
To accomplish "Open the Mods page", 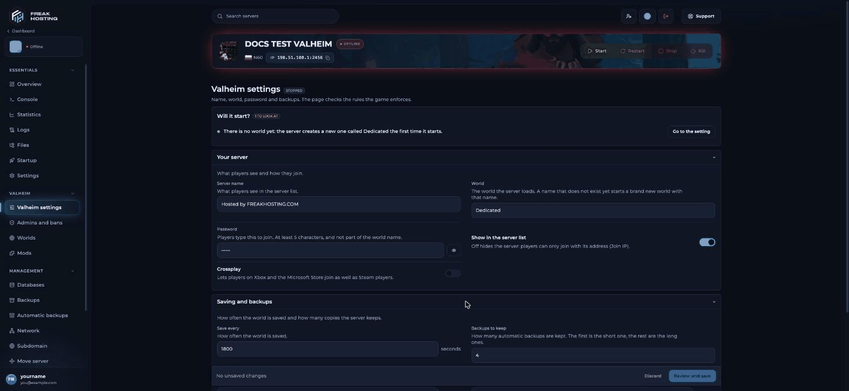I will (x=42, y=253).
